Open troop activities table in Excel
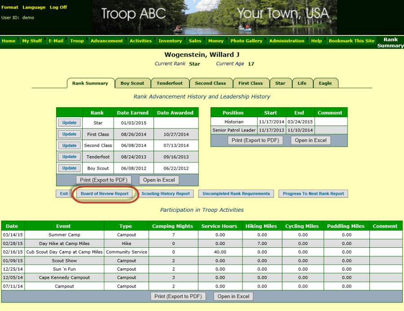This screenshot has height=311, width=404. tap(233, 296)
